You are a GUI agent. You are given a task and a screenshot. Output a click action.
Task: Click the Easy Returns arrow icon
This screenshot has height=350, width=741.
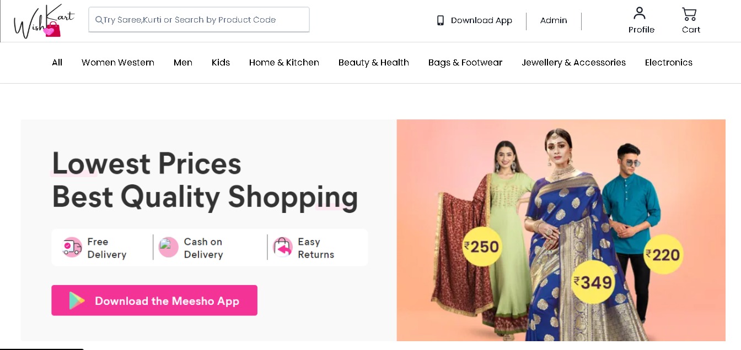(282, 247)
